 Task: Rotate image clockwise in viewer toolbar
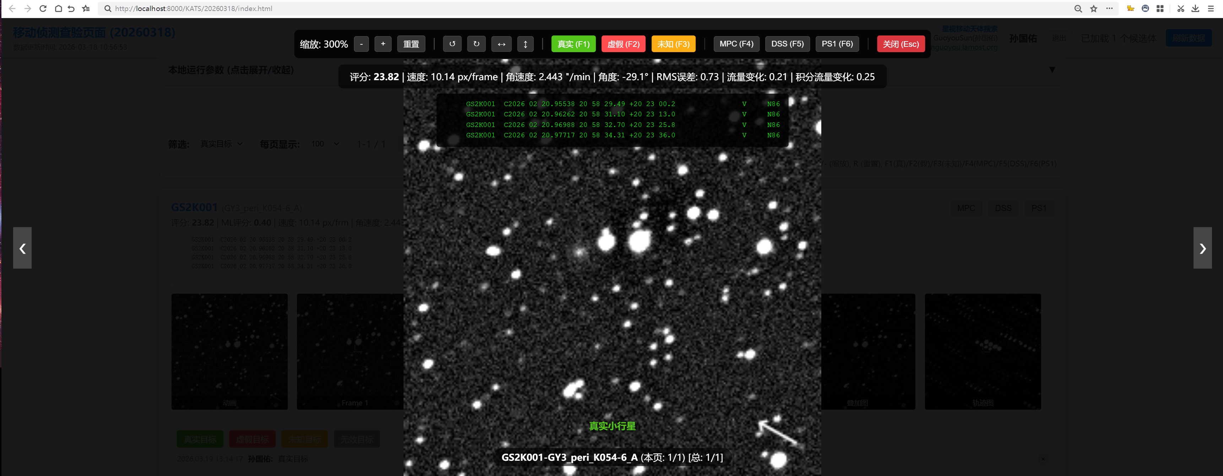pyautogui.click(x=476, y=44)
